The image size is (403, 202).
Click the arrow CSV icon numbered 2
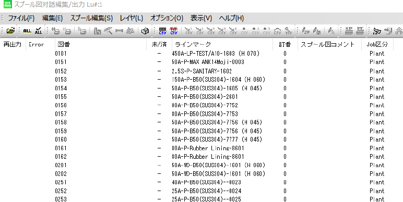200,31
